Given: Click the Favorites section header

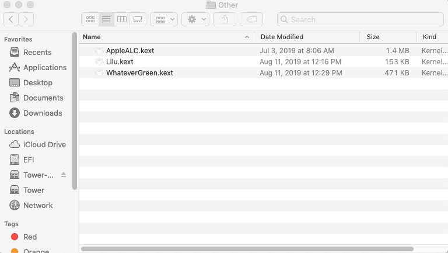Looking at the screenshot, I should 18,39.
